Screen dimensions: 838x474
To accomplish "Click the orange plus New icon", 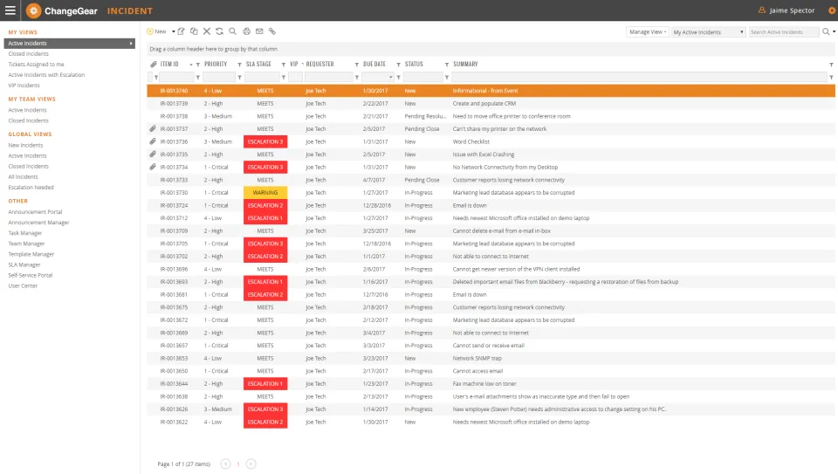I will [150, 31].
